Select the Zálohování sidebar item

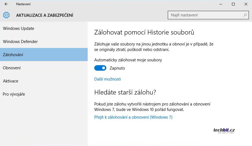coord(13,55)
